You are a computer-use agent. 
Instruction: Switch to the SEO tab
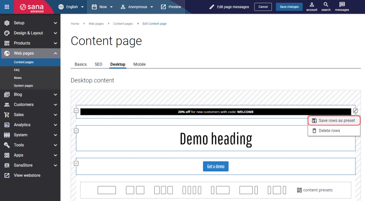(x=99, y=64)
